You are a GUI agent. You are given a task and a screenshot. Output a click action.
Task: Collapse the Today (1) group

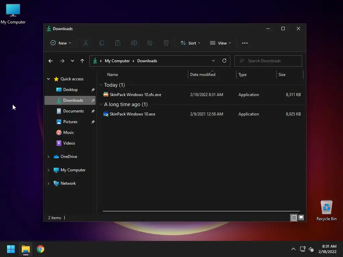[x=101, y=85]
